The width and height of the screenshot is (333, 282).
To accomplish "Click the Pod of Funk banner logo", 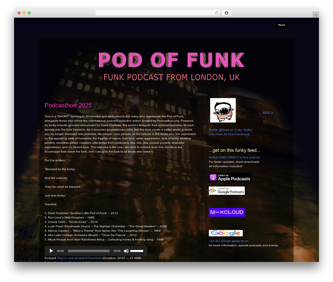I will (171, 66).
